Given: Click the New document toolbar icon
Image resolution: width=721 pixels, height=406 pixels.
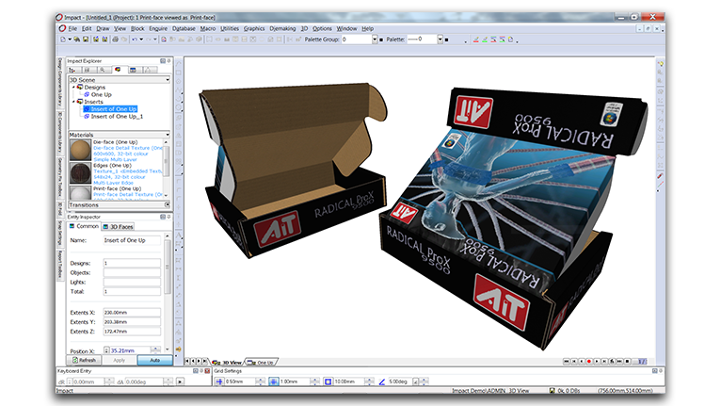Looking at the screenshot, I should click(63, 40).
